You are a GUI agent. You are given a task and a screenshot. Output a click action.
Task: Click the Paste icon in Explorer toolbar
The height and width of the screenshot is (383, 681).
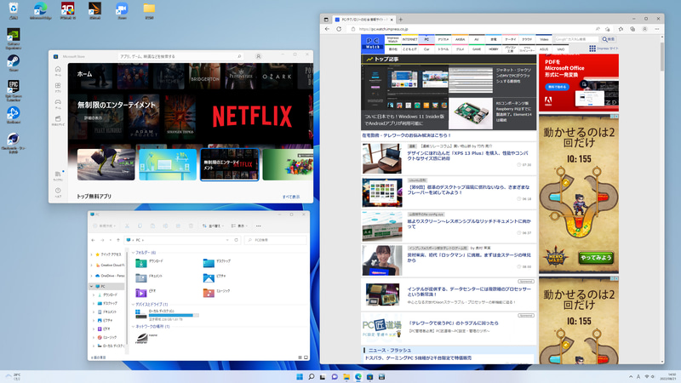(x=152, y=226)
